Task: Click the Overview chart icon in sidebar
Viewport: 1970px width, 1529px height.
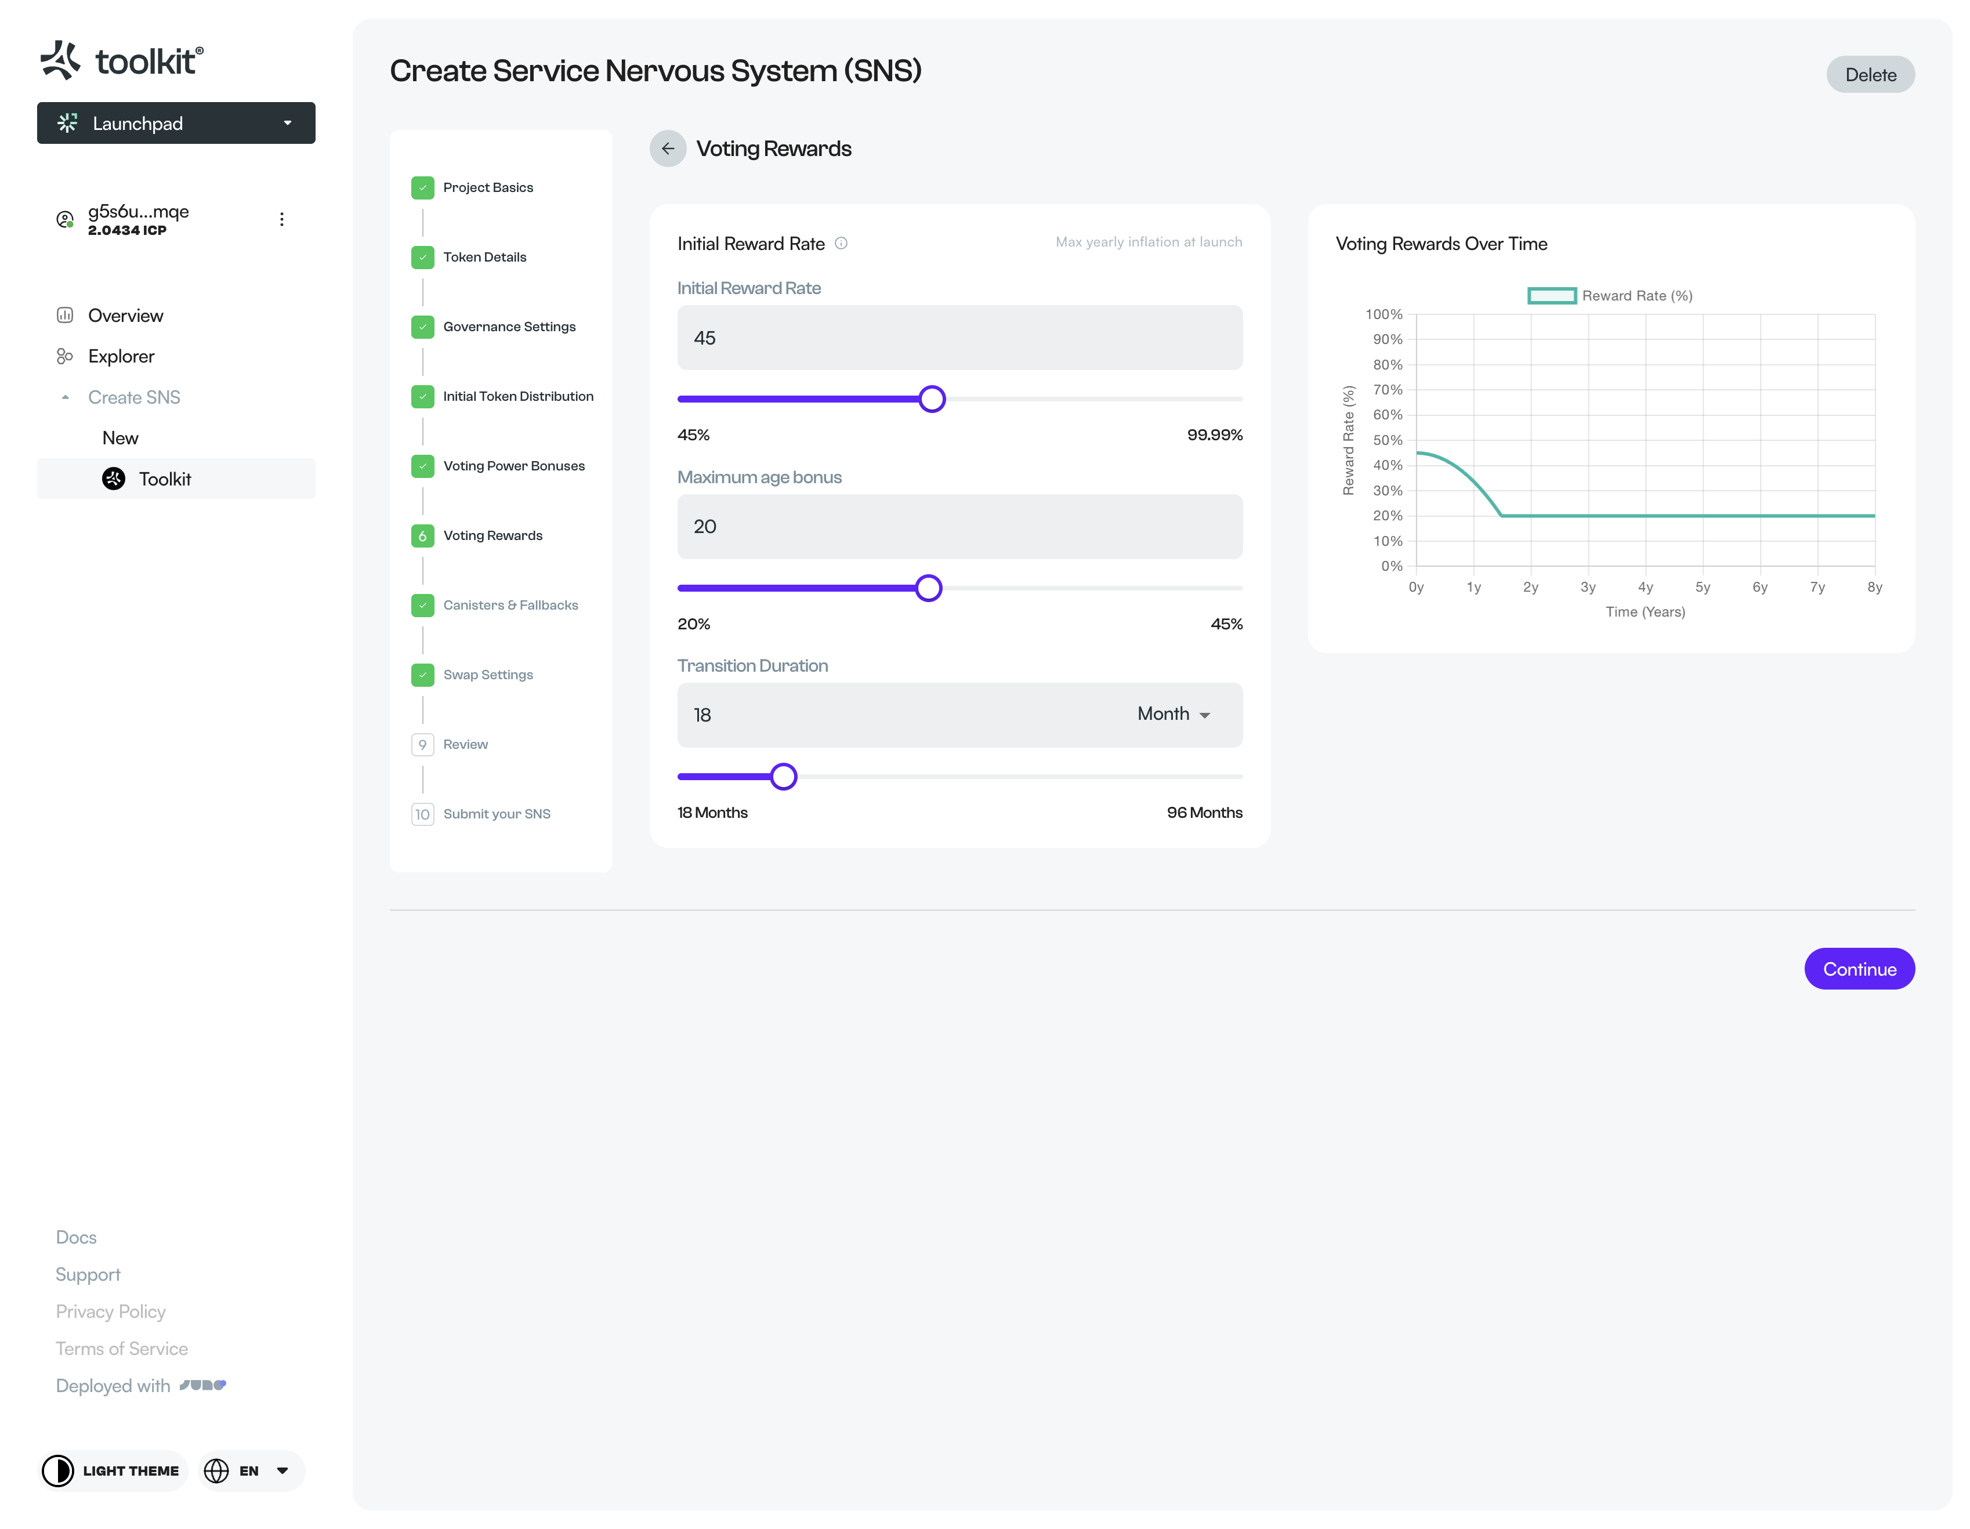Action: 65,316
